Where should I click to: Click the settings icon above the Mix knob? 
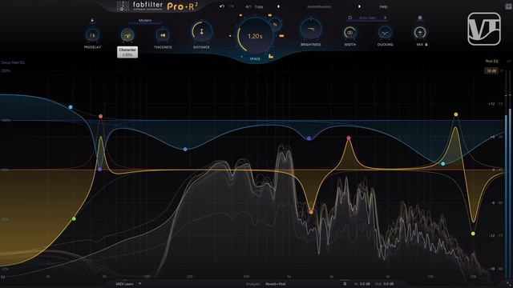pos(420,18)
